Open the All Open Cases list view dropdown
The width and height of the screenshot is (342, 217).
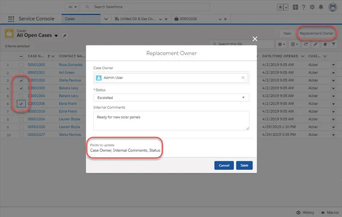pyautogui.click(x=56, y=35)
